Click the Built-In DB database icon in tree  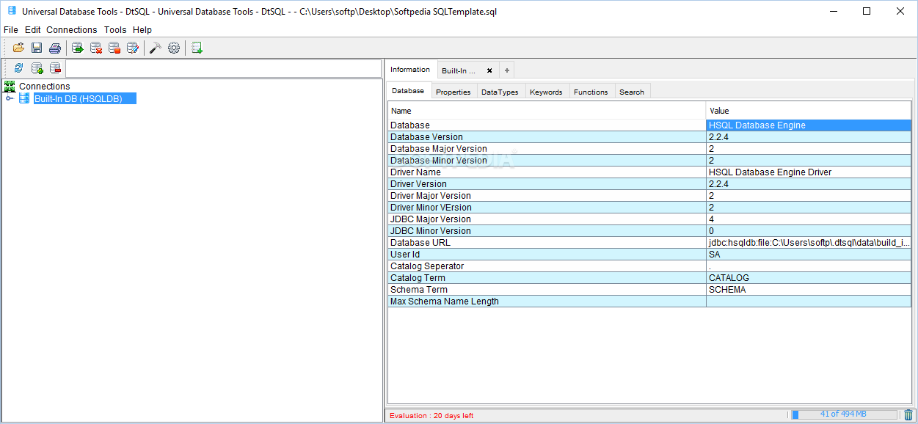pyautogui.click(x=24, y=98)
